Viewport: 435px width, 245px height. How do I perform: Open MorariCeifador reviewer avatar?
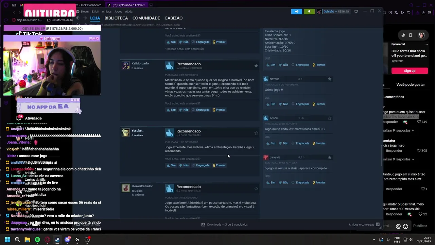coord(126,188)
